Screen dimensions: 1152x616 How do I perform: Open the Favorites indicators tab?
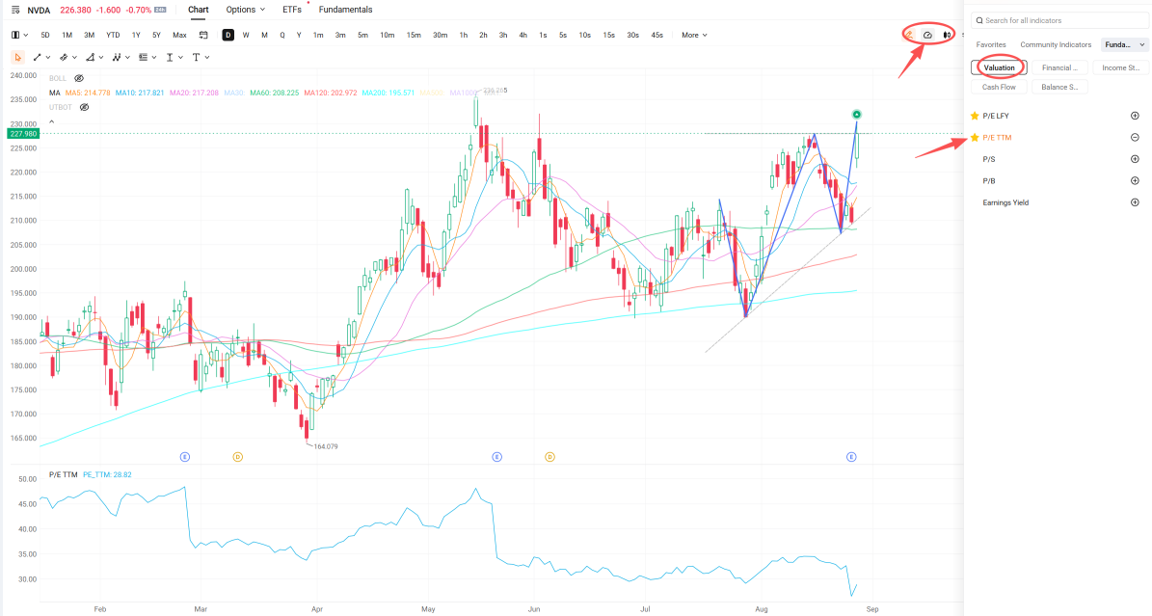click(x=991, y=45)
